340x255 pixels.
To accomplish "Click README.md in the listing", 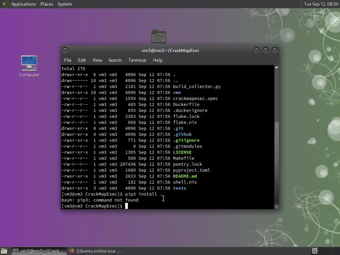I will point(185,176).
